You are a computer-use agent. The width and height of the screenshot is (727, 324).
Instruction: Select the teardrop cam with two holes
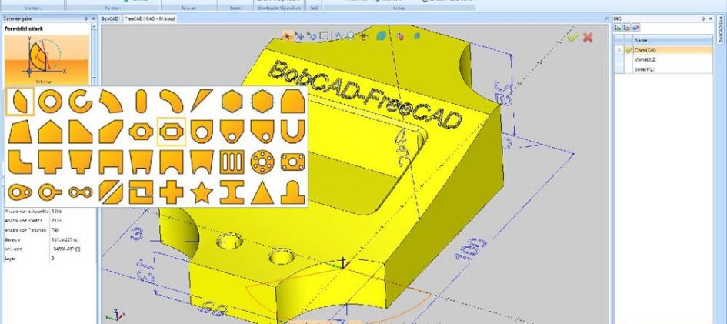19,192
